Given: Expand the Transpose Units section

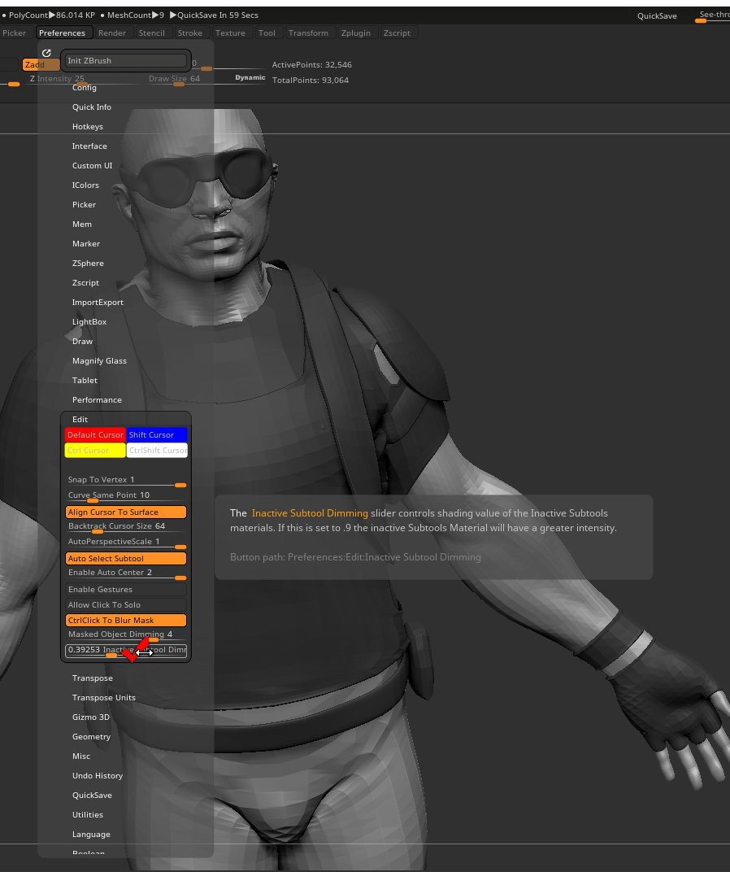Looking at the screenshot, I should point(104,698).
